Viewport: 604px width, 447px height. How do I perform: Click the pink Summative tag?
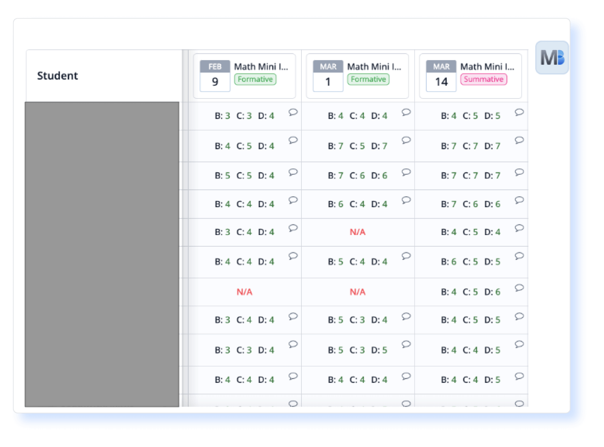[483, 79]
